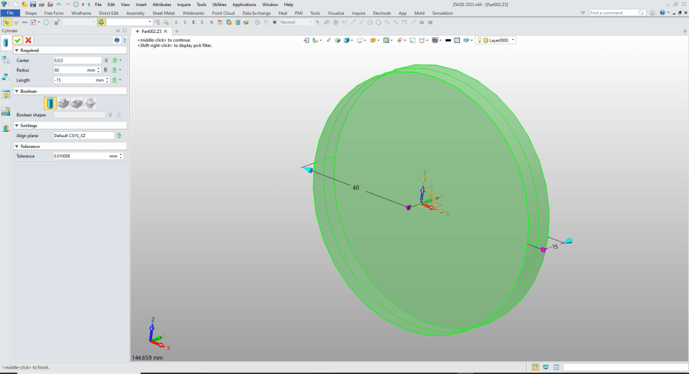Click the blue File button

(x=10, y=13)
